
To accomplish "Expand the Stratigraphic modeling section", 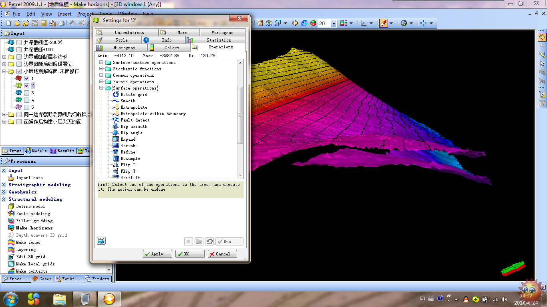I will [4, 185].
